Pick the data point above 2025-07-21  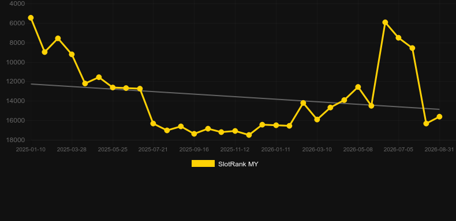pos(154,124)
